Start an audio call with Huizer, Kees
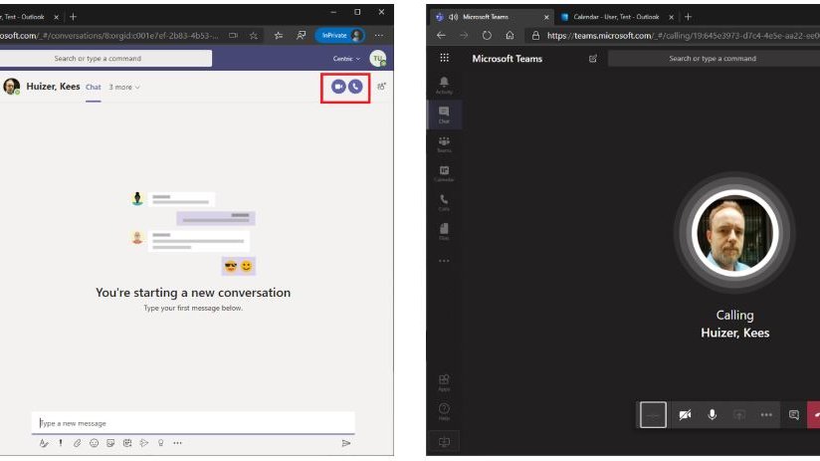This screenshot has width=820, height=461. [355, 87]
